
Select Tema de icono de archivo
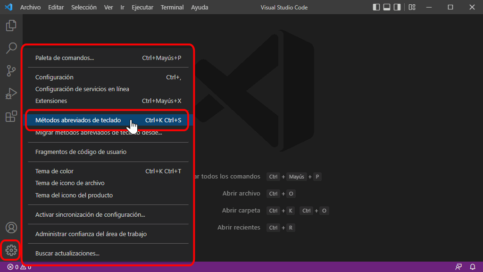108,183
